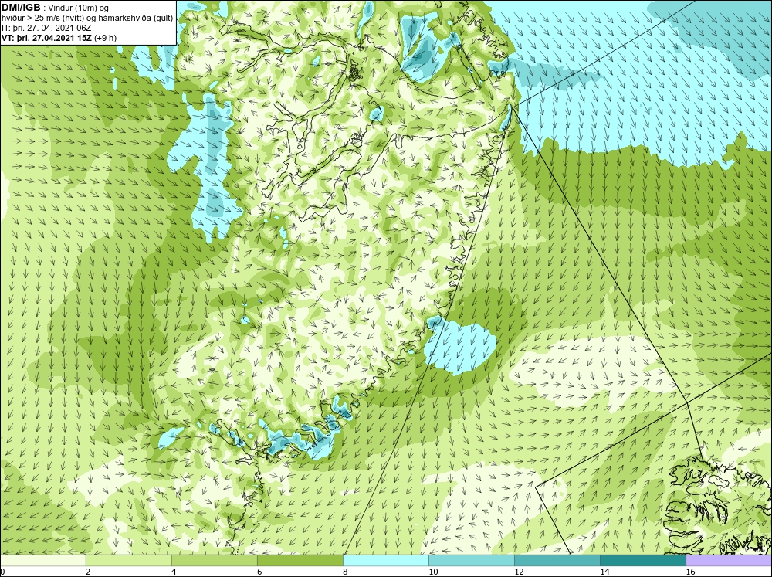
Task: Click the oval cyan wind patch off the east coast
Action: point(462,346)
